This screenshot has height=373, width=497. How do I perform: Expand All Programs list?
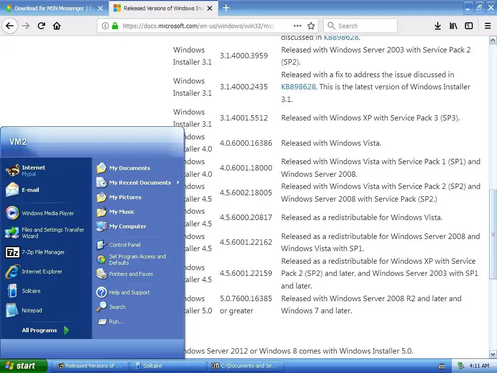tap(46, 330)
